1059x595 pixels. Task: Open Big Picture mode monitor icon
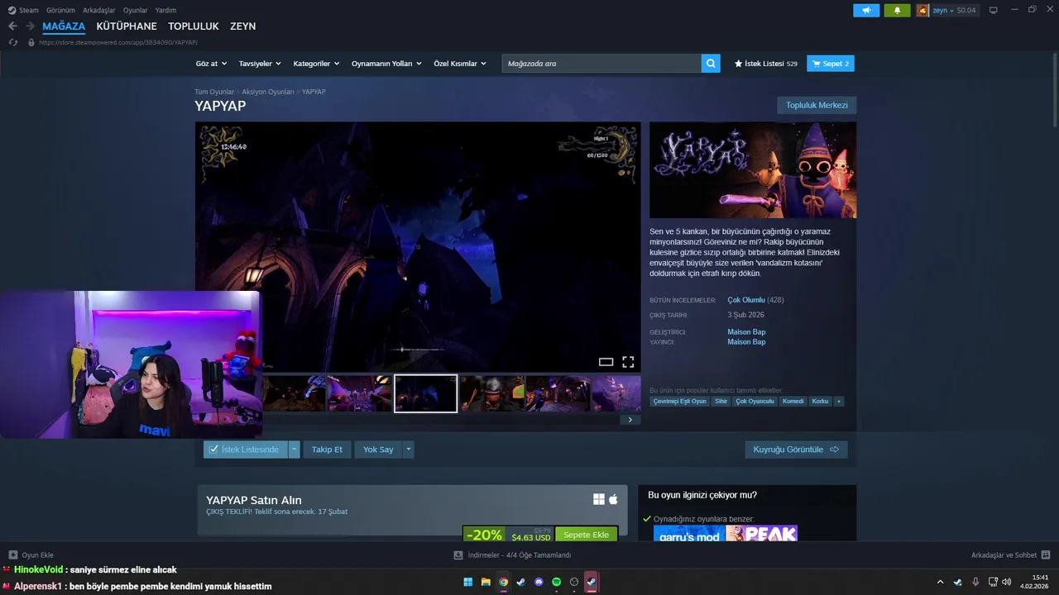tap(993, 10)
